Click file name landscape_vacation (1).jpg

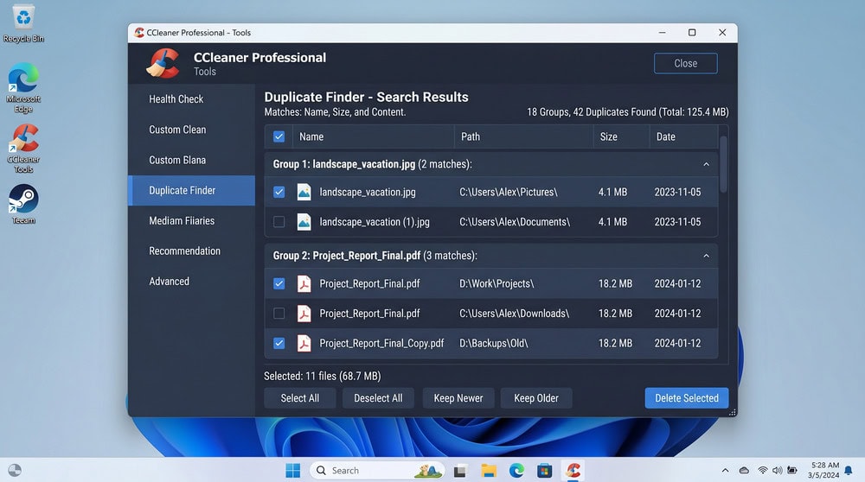coord(374,221)
